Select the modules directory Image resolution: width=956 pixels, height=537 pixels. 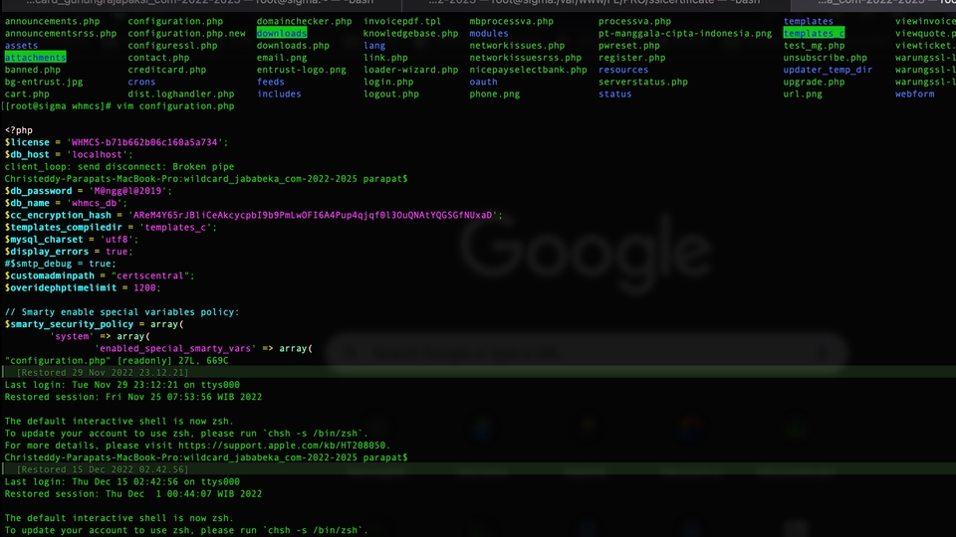click(x=489, y=34)
